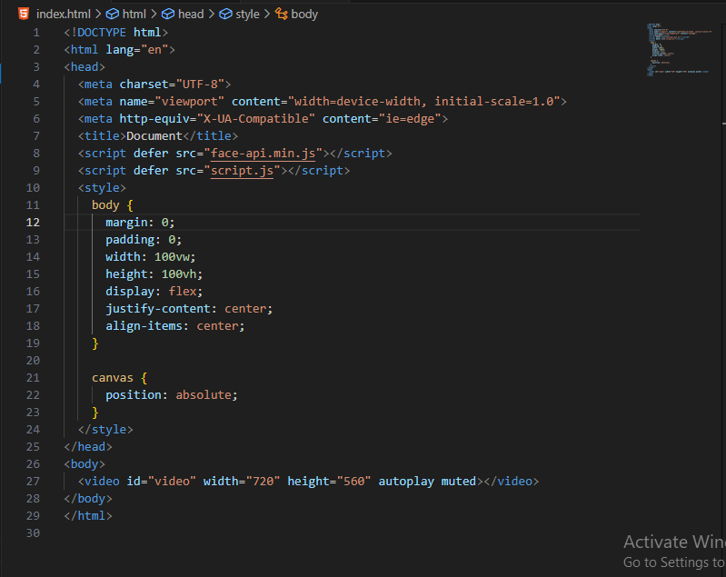This screenshot has height=577, width=726.
Task: Click the position: absolute value in canvas rule
Action: (x=205, y=395)
